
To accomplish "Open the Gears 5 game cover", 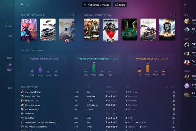I will point(110,29).
